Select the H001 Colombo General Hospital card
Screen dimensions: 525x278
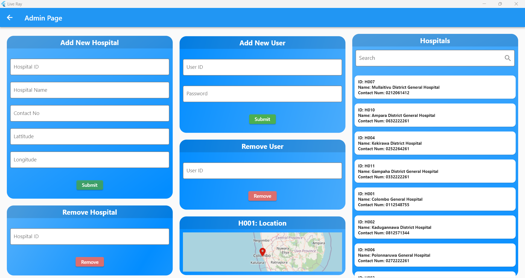click(435, 199)
